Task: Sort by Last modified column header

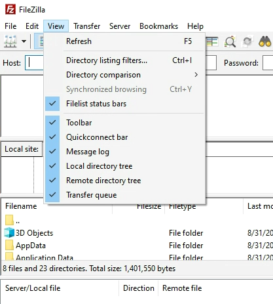Action: tap(259, 206)
